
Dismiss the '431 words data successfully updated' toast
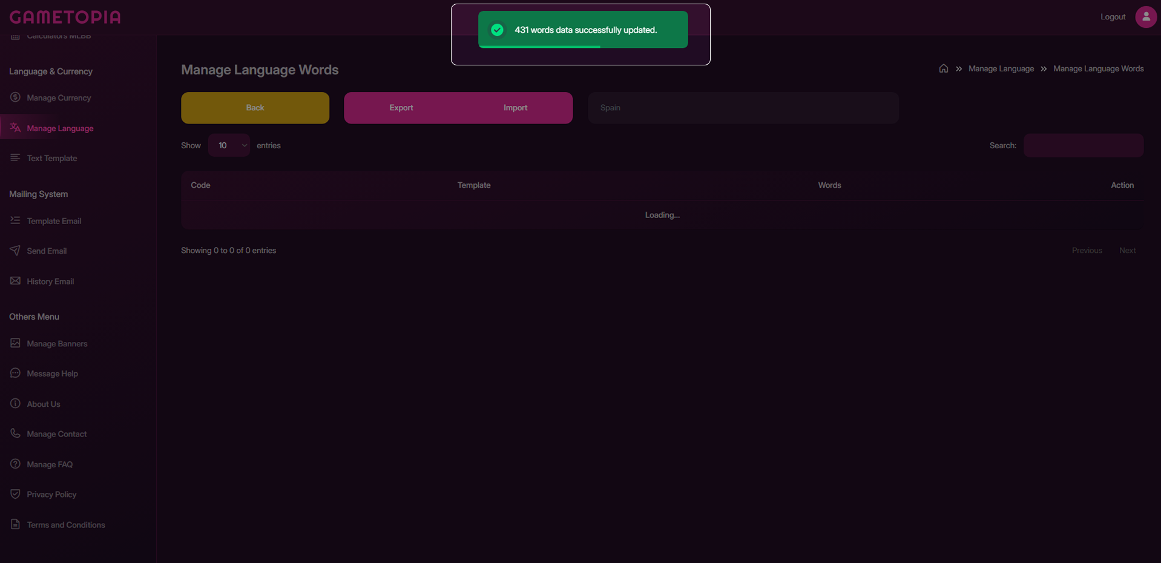583,30
